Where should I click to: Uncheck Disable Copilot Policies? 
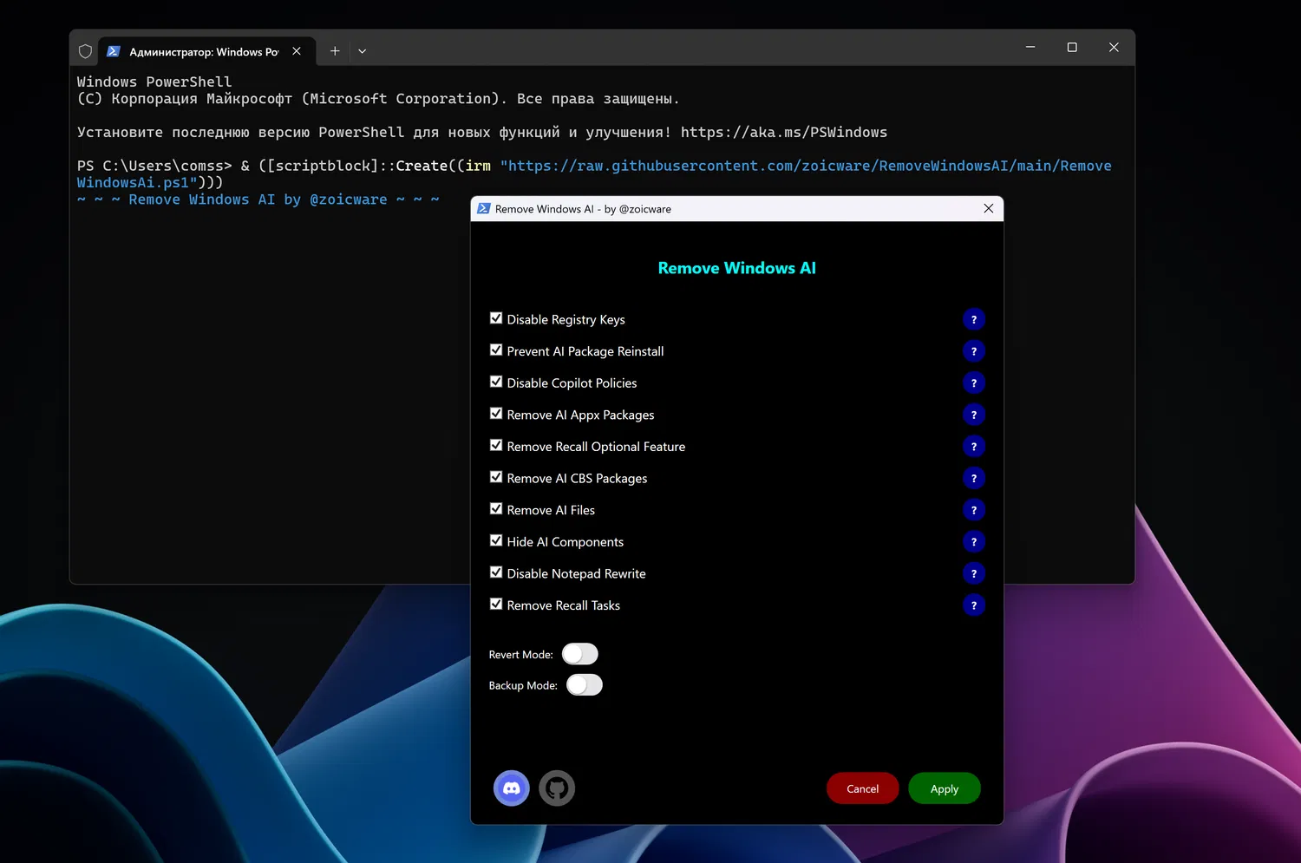coord(496,382)
